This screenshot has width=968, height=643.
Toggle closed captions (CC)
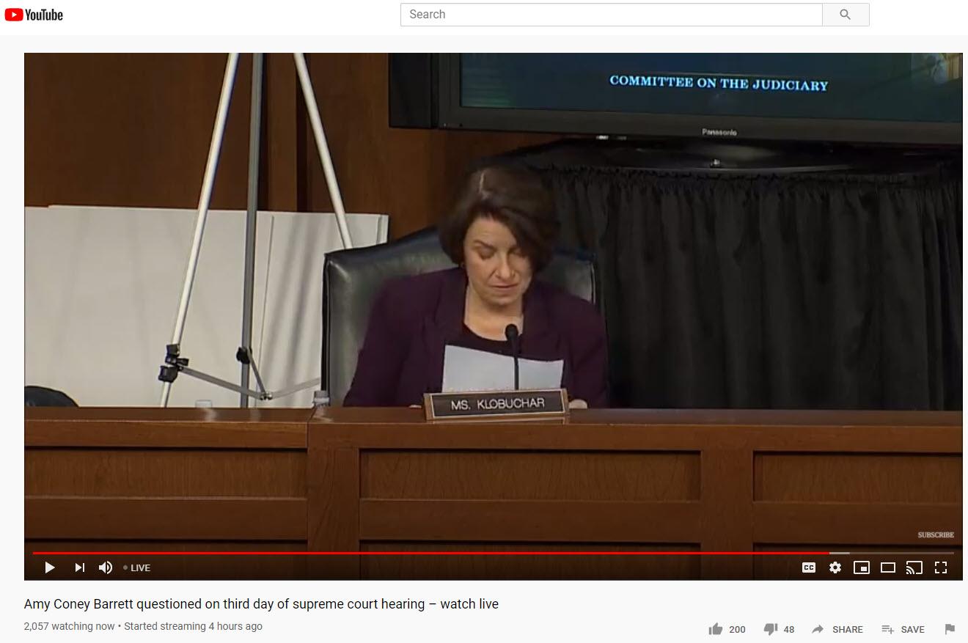(x=809, y=567)
